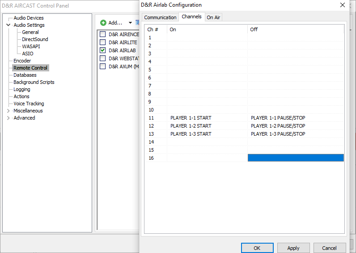Collapse the Audio Settings tree node
Viewport: 356px width, 253px height.
[x=8, y=25]
